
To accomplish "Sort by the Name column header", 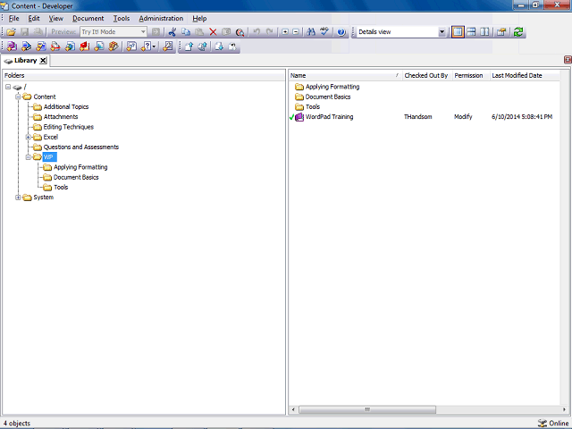I will pyautogui.click(x=345, y=75).
